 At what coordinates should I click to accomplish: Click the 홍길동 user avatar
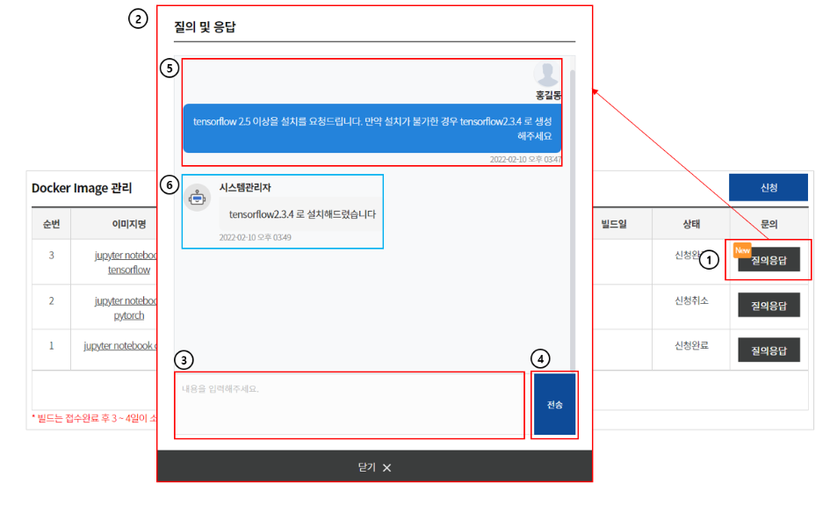coord(547,75)
